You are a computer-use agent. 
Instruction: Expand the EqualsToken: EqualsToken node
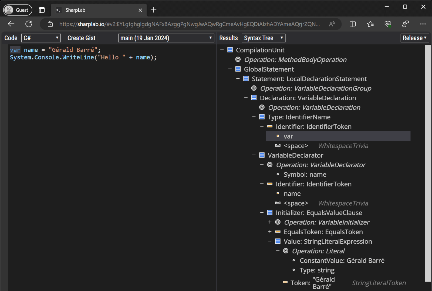(x=270, y=232)
